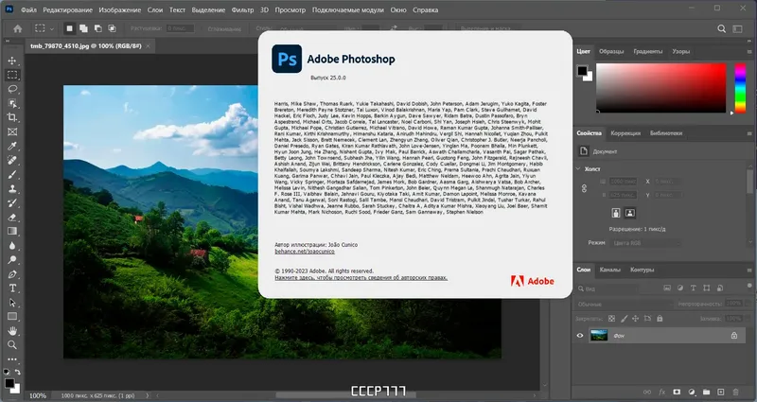Select the Spot Healing Brush tool
The height and width of the screenshot is (402, 757).
tap(12, 160)
